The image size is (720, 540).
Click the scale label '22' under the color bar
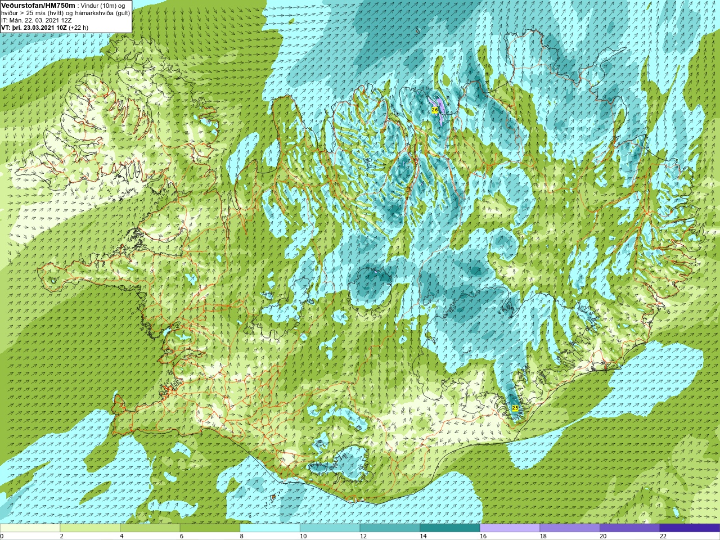(x=663, y=536)
